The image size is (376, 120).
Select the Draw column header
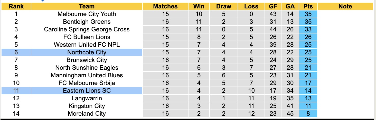coord(224,6)
